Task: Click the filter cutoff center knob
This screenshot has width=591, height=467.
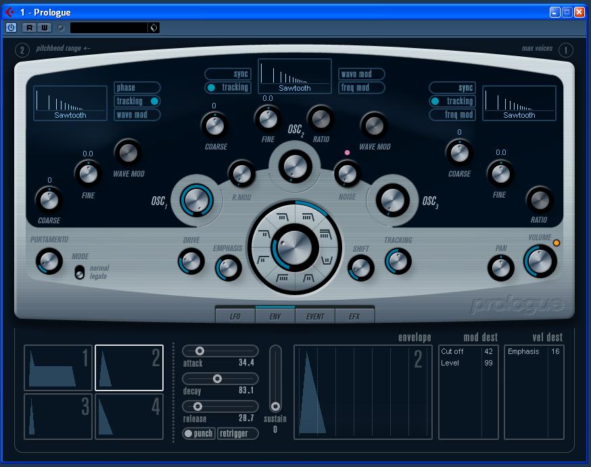Action: (295, 248)
